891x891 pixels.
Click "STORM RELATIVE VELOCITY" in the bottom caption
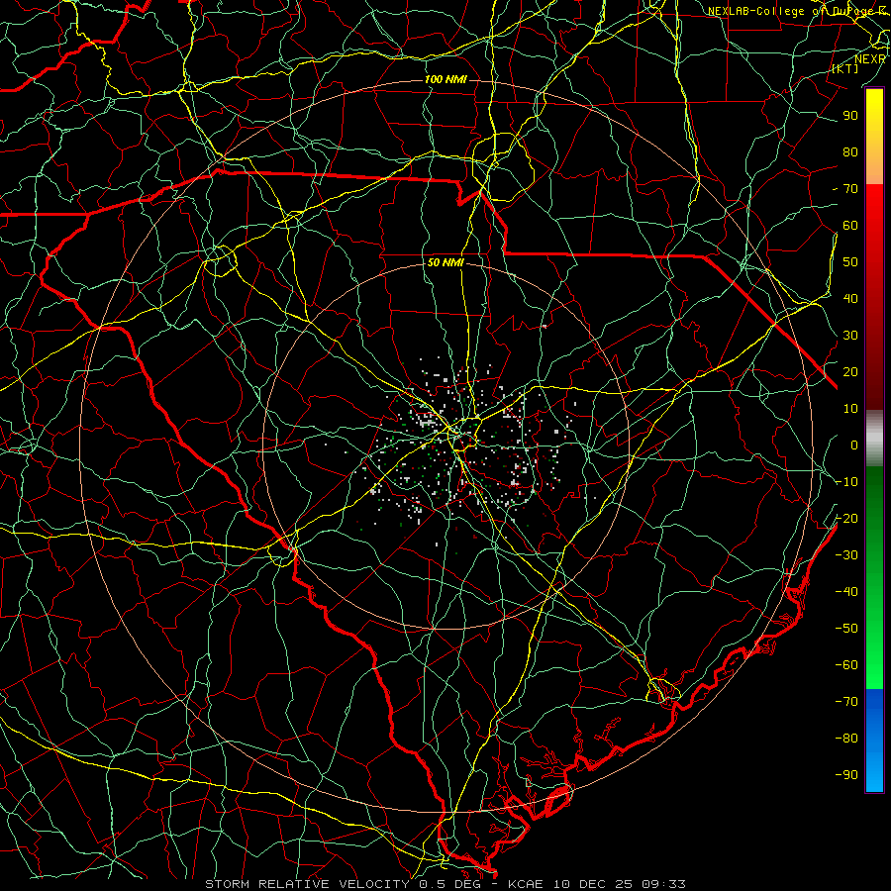pyautogui.click(x=309, y=884)
